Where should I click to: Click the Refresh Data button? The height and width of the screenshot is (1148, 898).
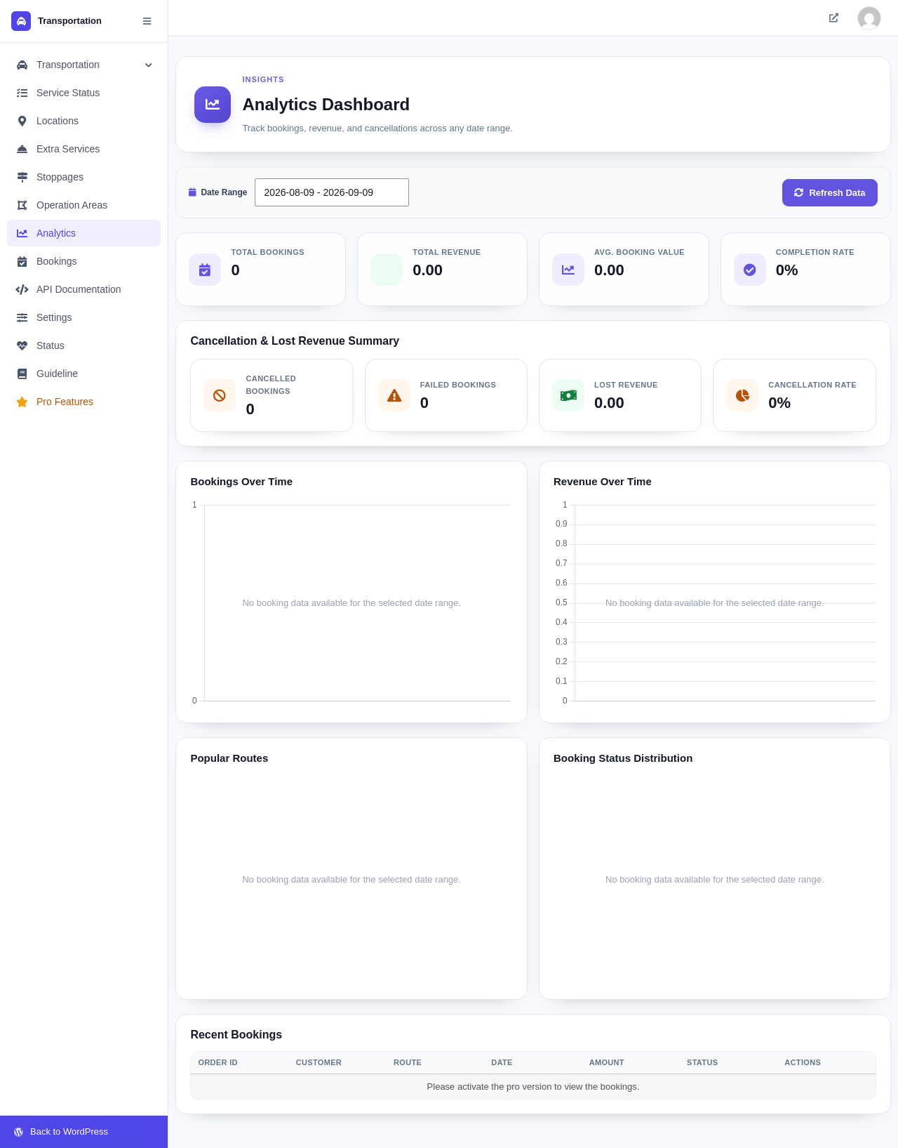[x=830, y=192]
